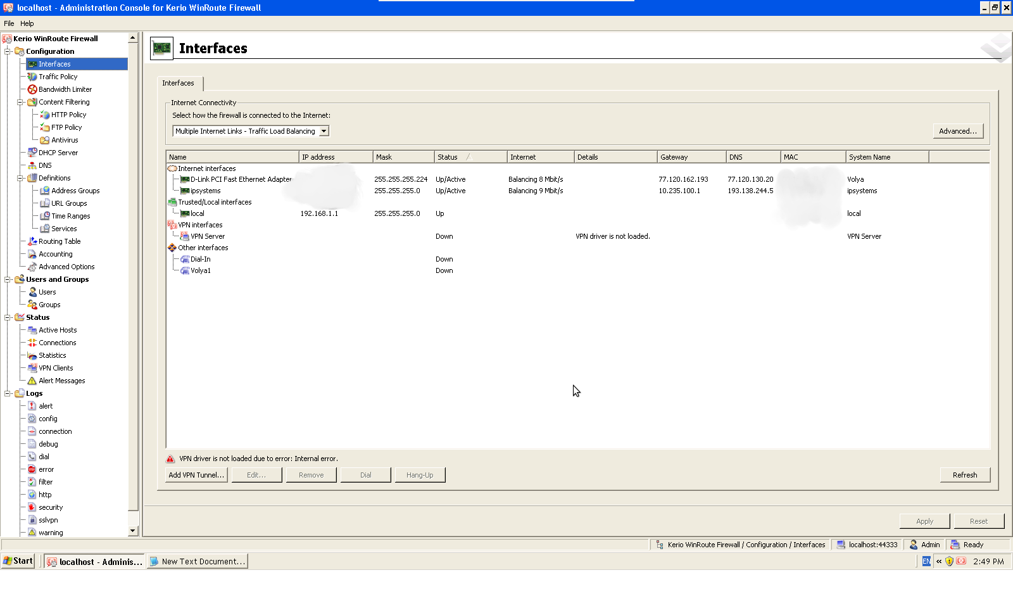Click the Statistics icon

[32, 355]
